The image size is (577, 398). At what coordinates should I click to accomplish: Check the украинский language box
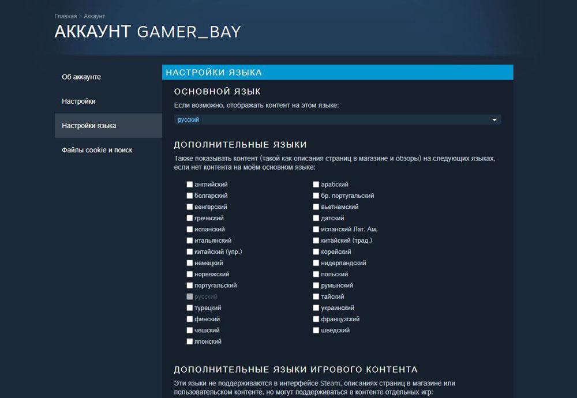tap(316, 308)
